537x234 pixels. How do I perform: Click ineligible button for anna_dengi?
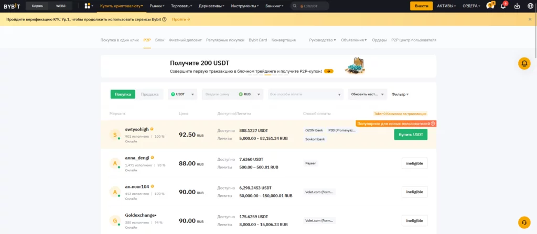point(414,163)
